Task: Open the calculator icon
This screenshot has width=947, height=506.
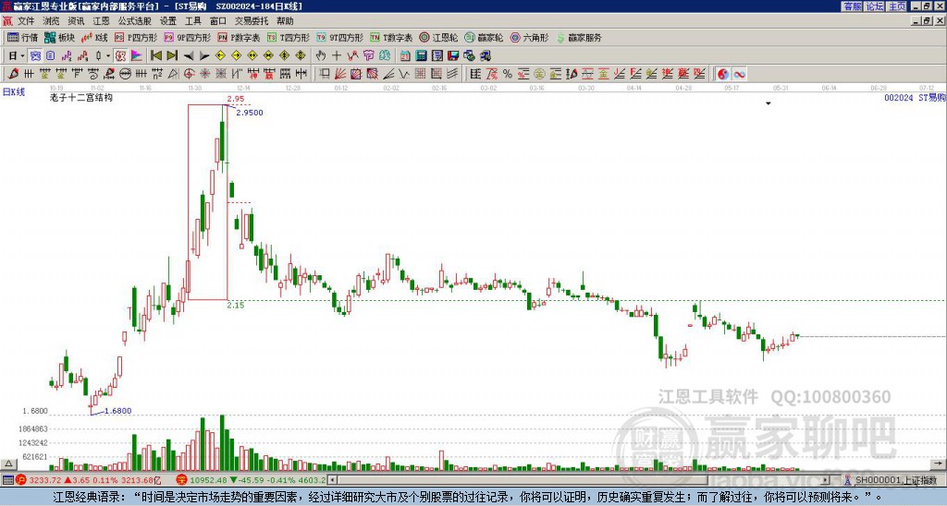Action: [422, 55]
